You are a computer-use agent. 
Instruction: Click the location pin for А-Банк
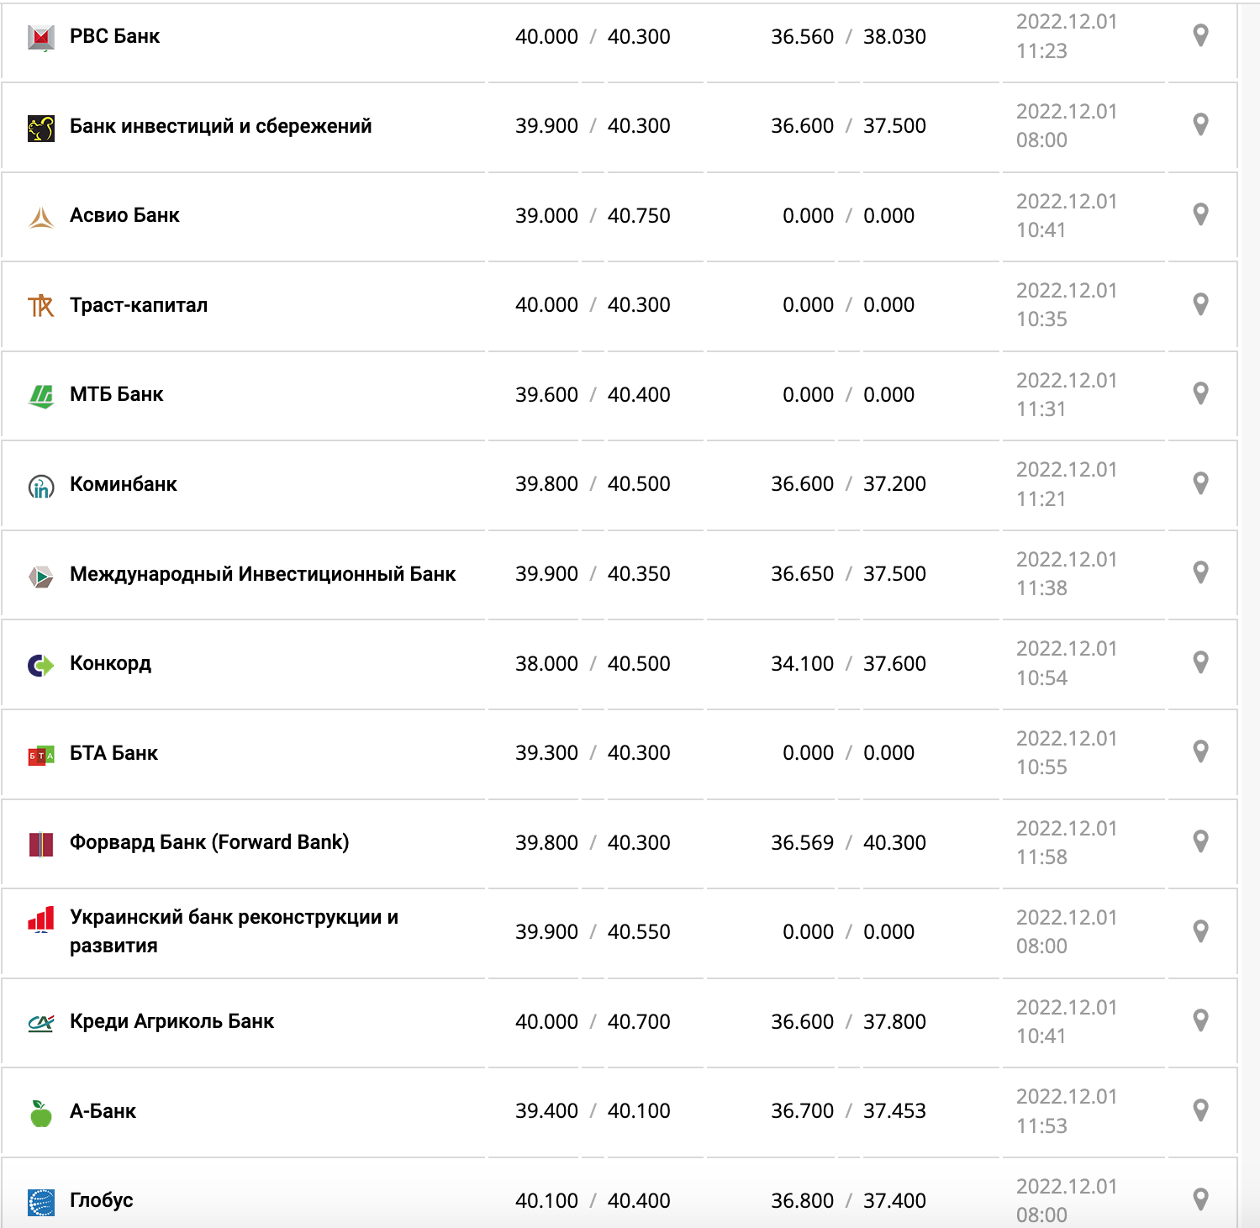point(1200,1110)
